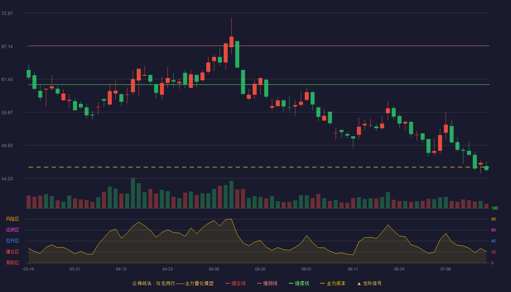This screenshot has width=511, height=292.
Task: Toggle the 强压线 legend item
Action: tap(235, 283)
